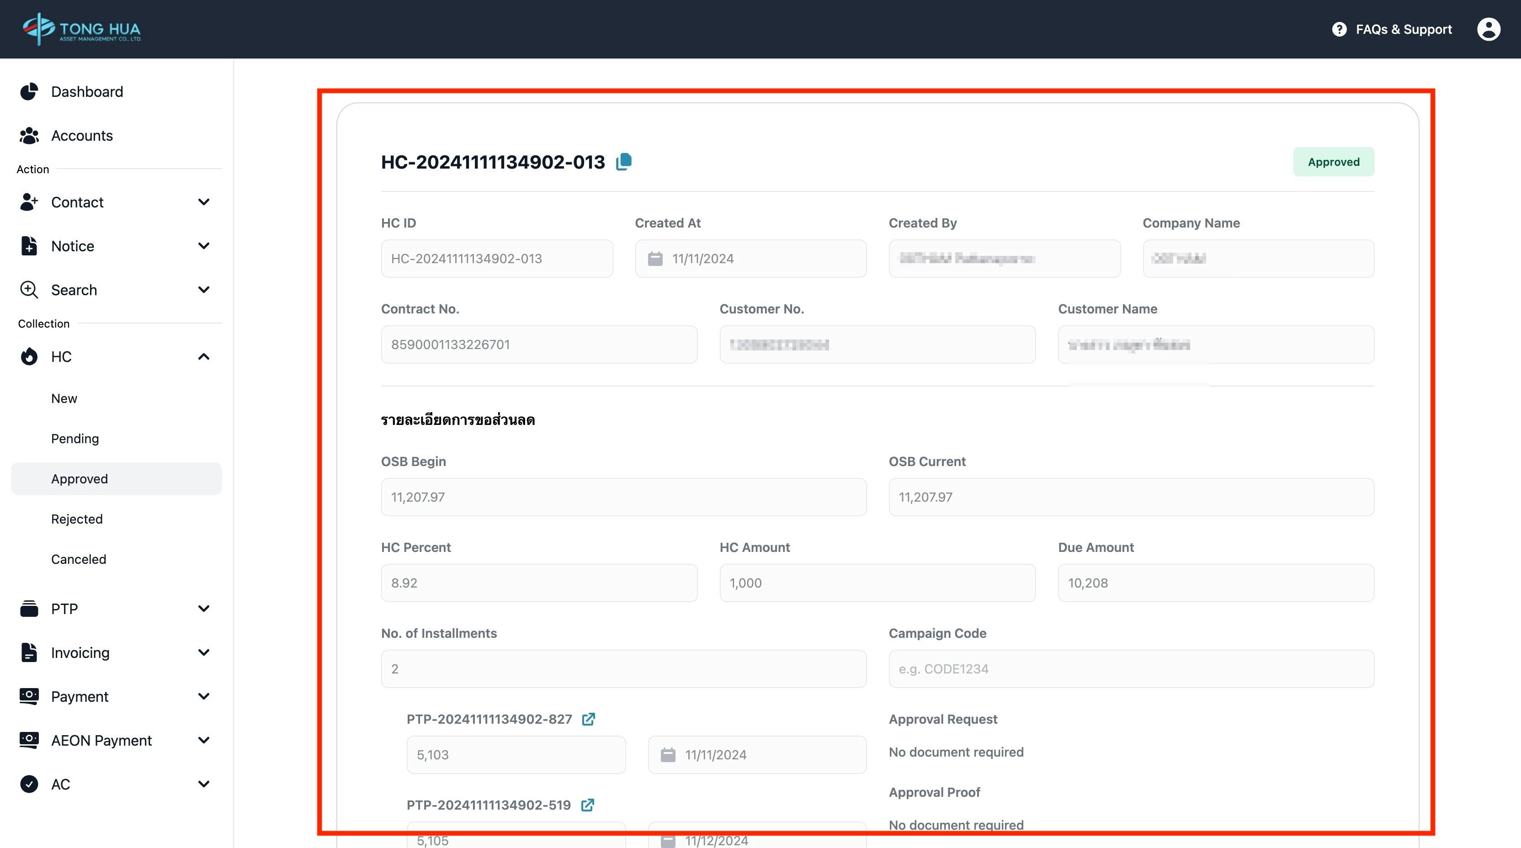Select Pending under HC
The image size is (1521, 848).
click(x=75, y=439)
